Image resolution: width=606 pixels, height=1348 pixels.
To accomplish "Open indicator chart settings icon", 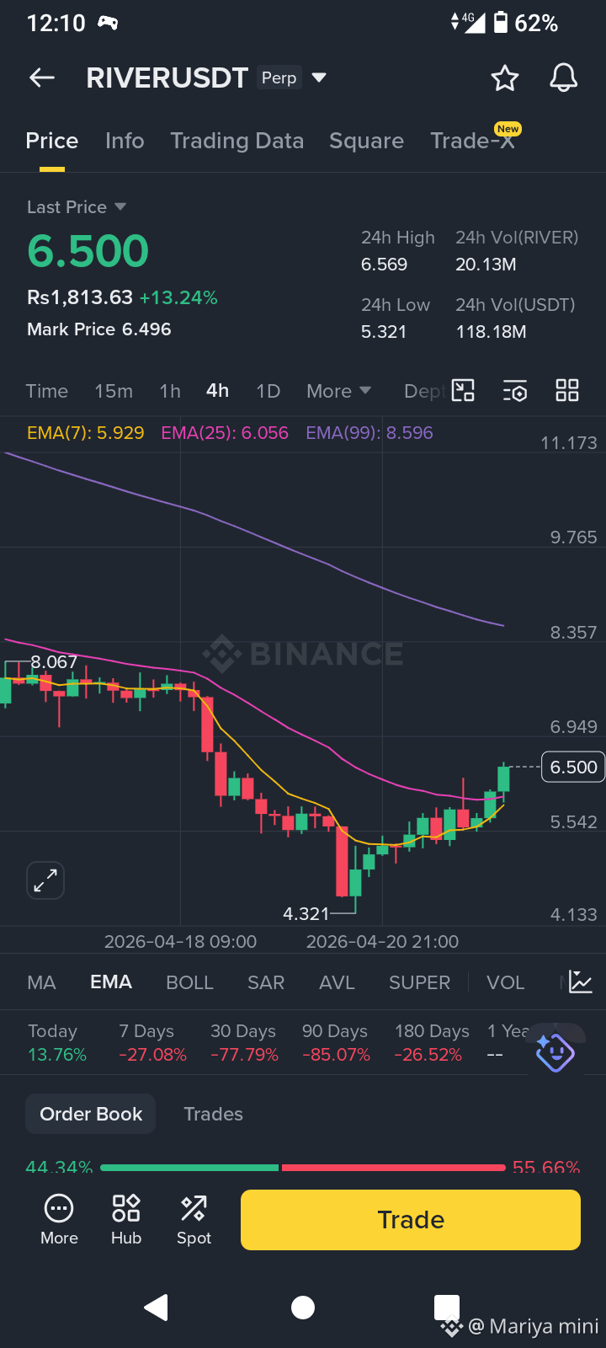I will [581, 982].
